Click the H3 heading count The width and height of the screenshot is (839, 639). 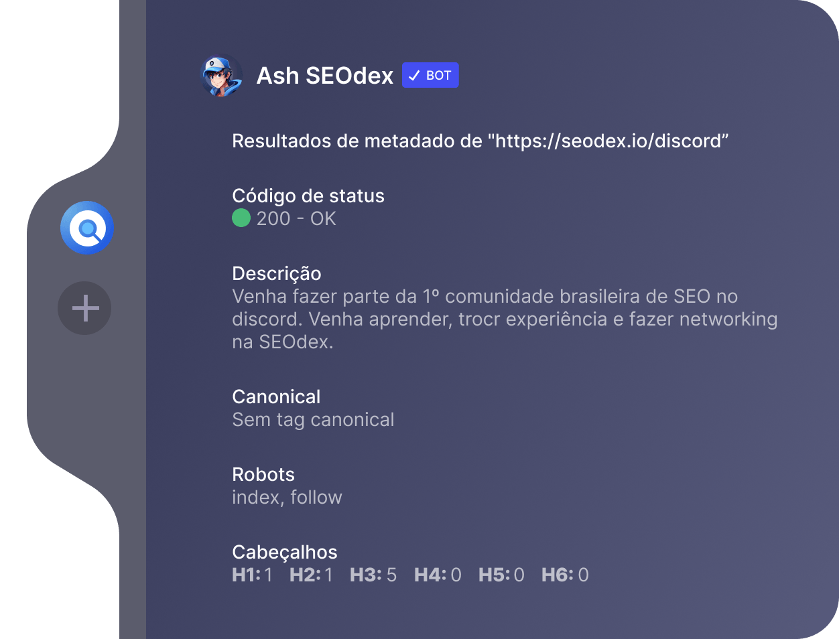click(373, 575)
